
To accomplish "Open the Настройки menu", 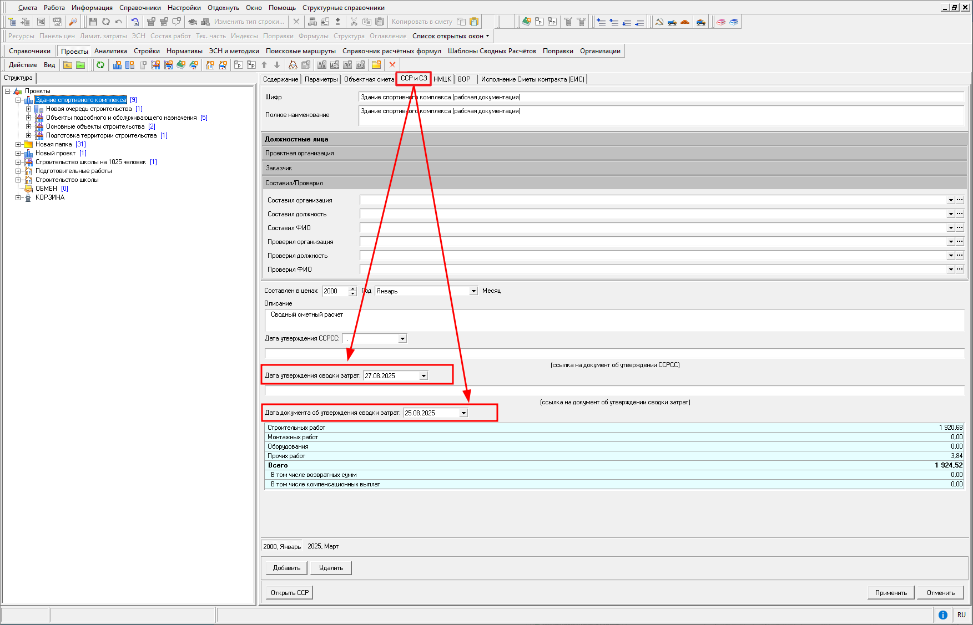I will 184,8.
